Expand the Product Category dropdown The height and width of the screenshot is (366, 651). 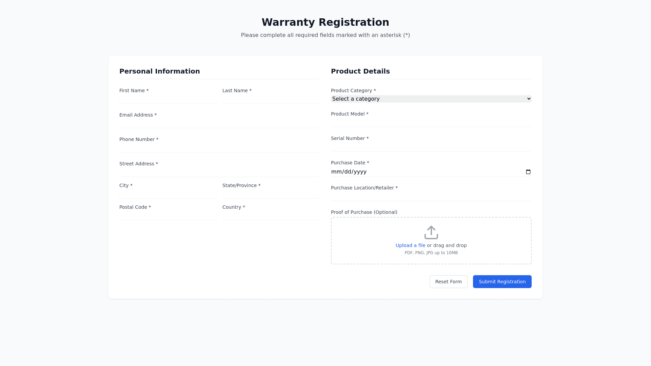pyautogui.click(x=431, y=99)
